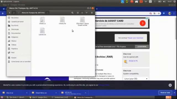Open Equipo in the sidebar

click(14, 58)
